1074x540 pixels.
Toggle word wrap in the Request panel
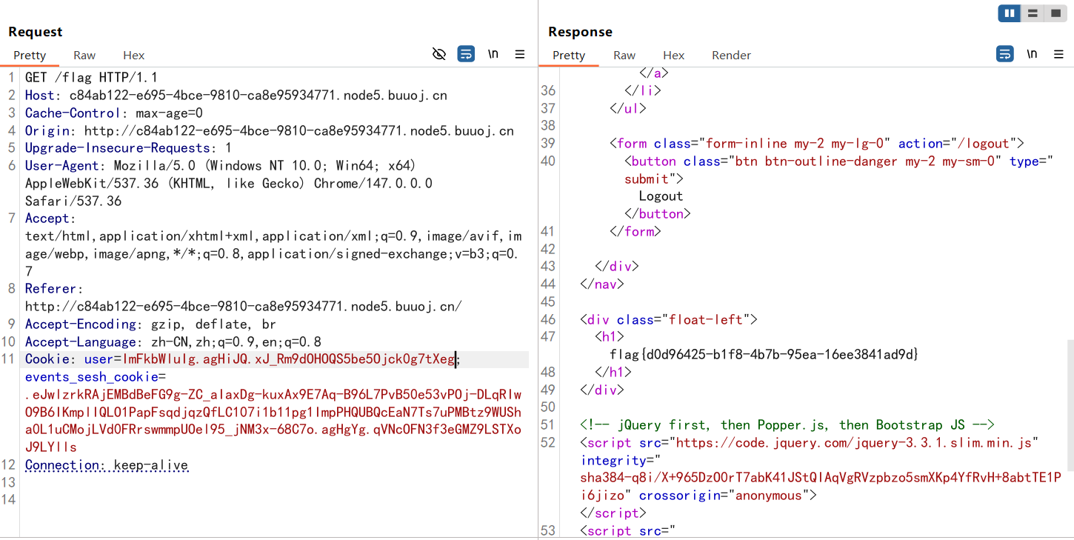[x=466, y=54]
